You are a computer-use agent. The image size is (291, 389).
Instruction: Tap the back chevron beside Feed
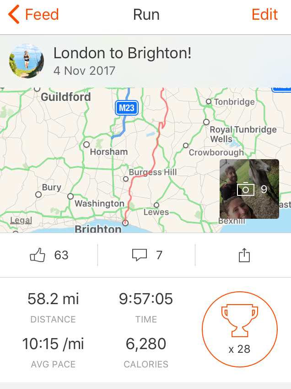click(14, 15)
